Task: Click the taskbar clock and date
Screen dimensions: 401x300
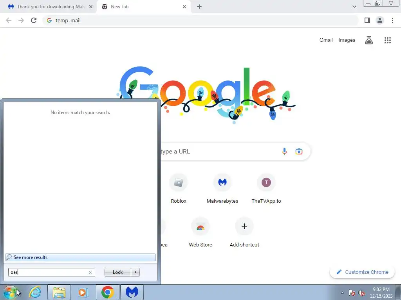Action: (x=381, y=293)
